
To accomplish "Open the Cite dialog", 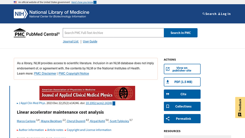I will pos(182,94).
